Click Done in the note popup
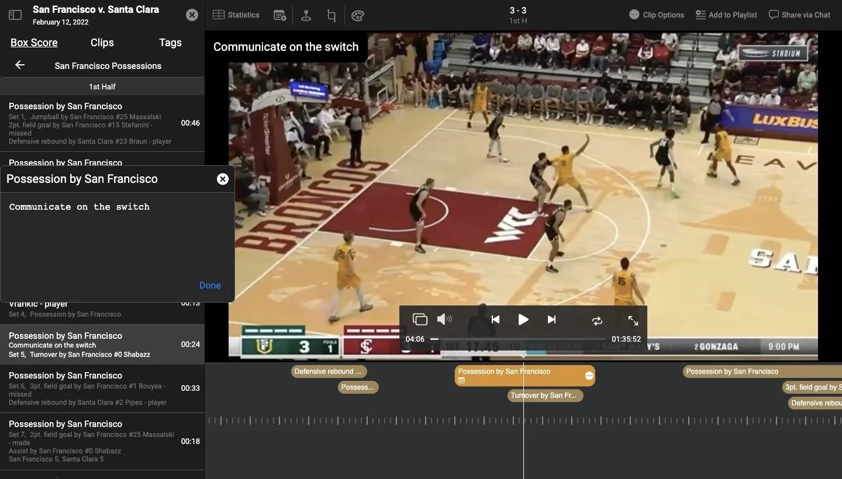The height and width of the screenshot is (479, 842). coord(210,286)
